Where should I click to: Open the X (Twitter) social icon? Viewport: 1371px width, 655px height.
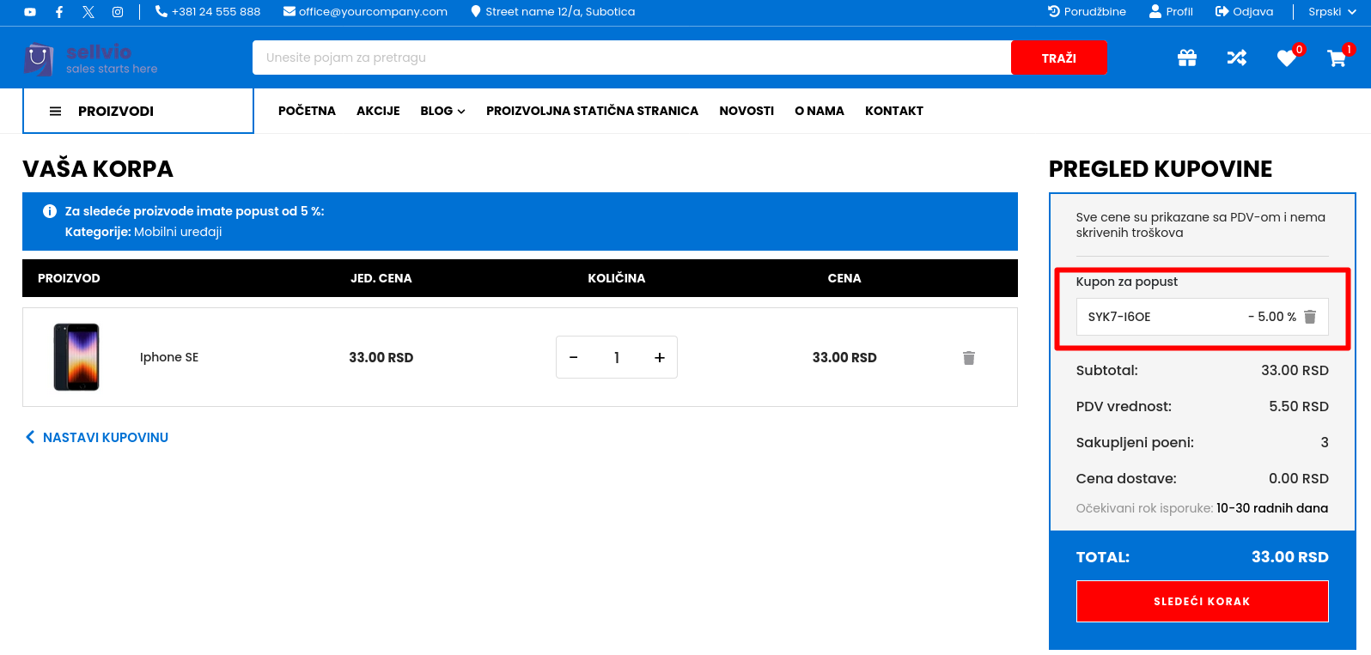click(x=88, y=12)
